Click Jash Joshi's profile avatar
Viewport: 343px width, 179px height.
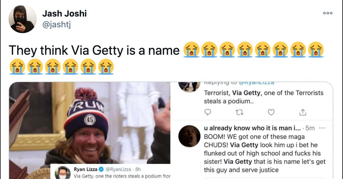point(23,19)
